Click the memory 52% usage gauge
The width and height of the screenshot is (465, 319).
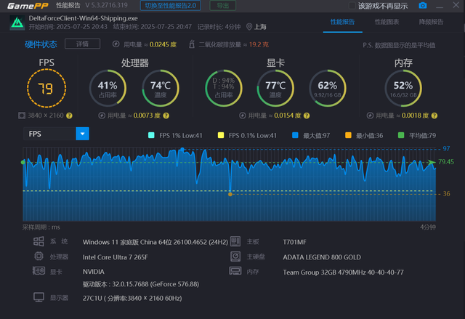tap(403, 89)
